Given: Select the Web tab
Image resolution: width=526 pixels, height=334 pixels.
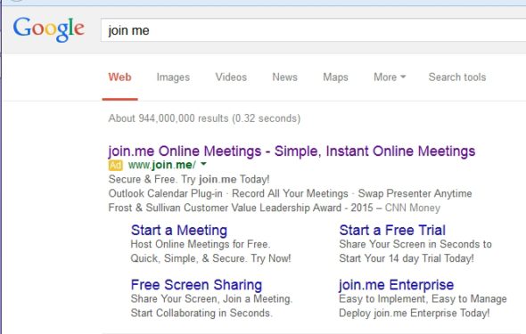Looking at the screenshot, I should (119, 77).
